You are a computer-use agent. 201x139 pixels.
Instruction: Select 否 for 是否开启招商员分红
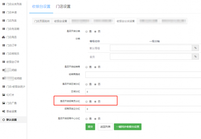[95, 101]
